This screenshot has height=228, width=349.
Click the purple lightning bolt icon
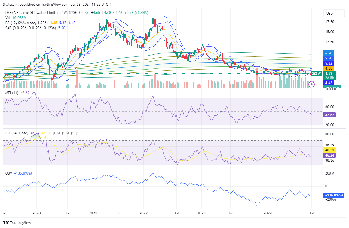[312, 84]
